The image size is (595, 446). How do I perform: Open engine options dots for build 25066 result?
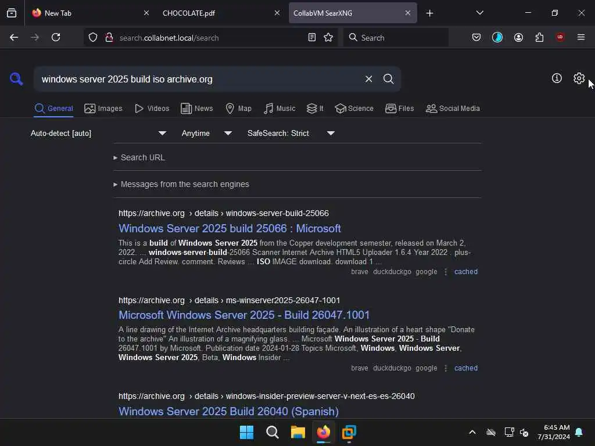pos(446,272)
